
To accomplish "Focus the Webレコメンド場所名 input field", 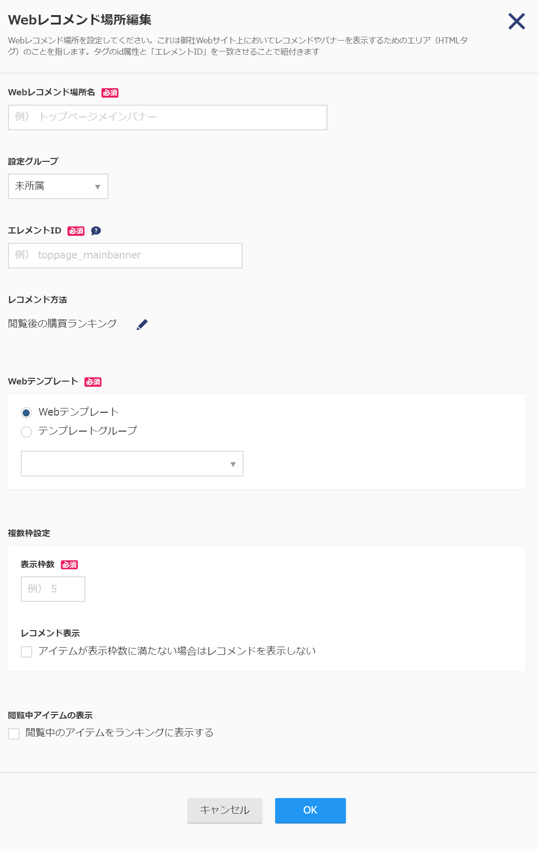I will click(x=168, y=117).
